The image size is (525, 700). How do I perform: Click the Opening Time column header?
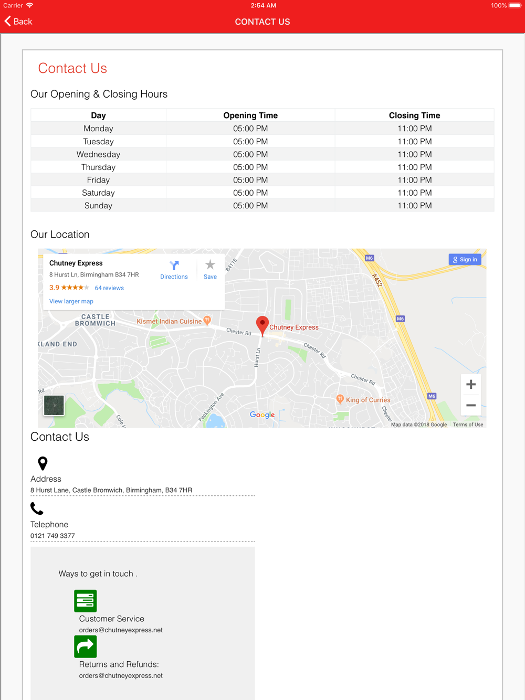[x=250, y=115]
